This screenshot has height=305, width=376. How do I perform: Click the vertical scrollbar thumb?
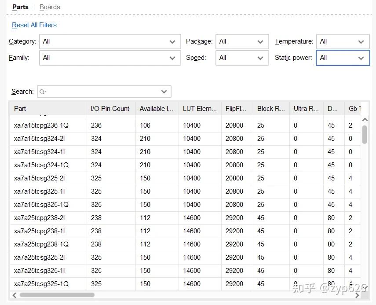point(365,134)
